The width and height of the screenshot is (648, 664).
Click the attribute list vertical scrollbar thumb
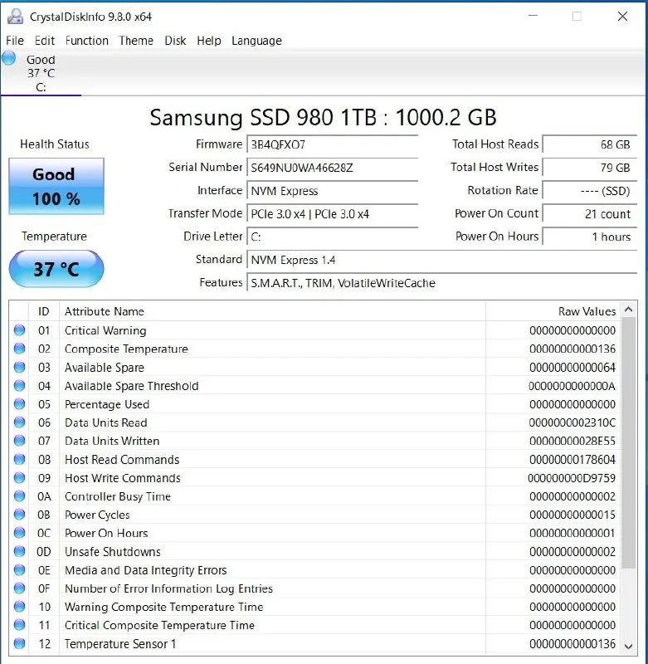pos(629,443)
